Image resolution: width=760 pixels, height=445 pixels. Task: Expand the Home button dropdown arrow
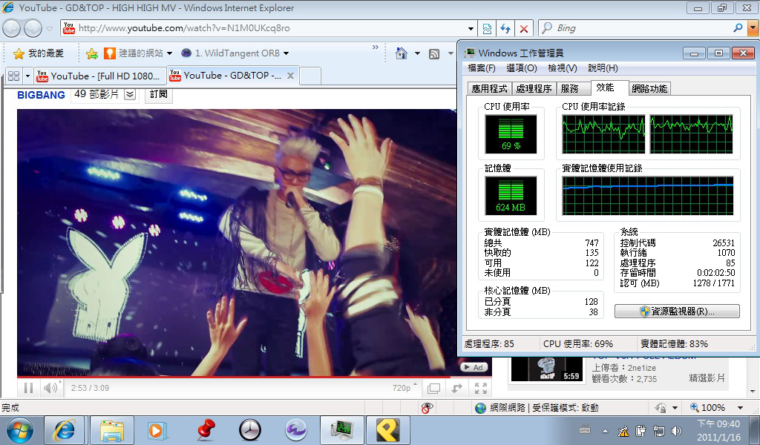[417, 53]
